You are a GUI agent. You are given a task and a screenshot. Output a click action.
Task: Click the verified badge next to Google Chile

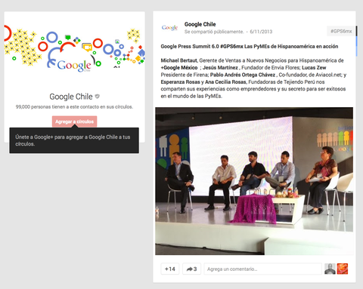98,96
